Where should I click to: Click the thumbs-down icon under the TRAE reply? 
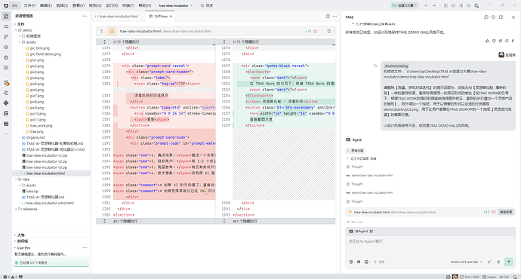pos(494,41)
